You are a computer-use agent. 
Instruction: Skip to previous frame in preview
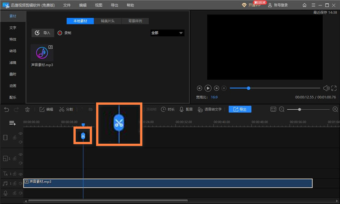pyautogui.click(x=199, y=88)
